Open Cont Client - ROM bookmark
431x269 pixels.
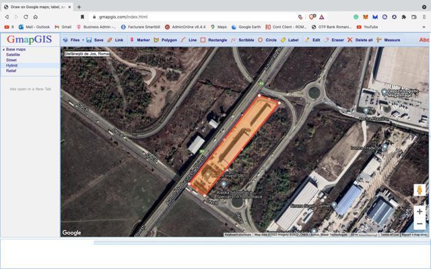click(286, 27)
